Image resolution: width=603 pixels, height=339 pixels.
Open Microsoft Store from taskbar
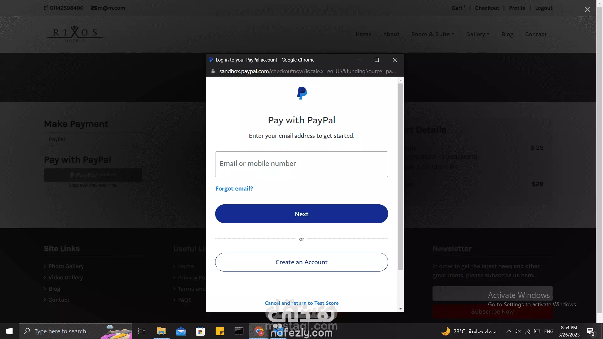coord(200,331)
